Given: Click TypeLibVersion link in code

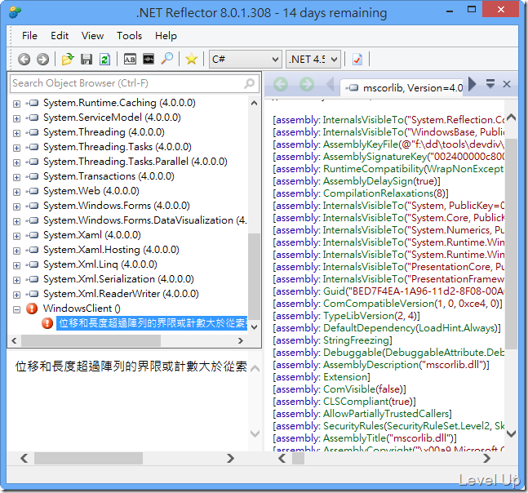Looking at the screenshot, I should tap(358, 316).
